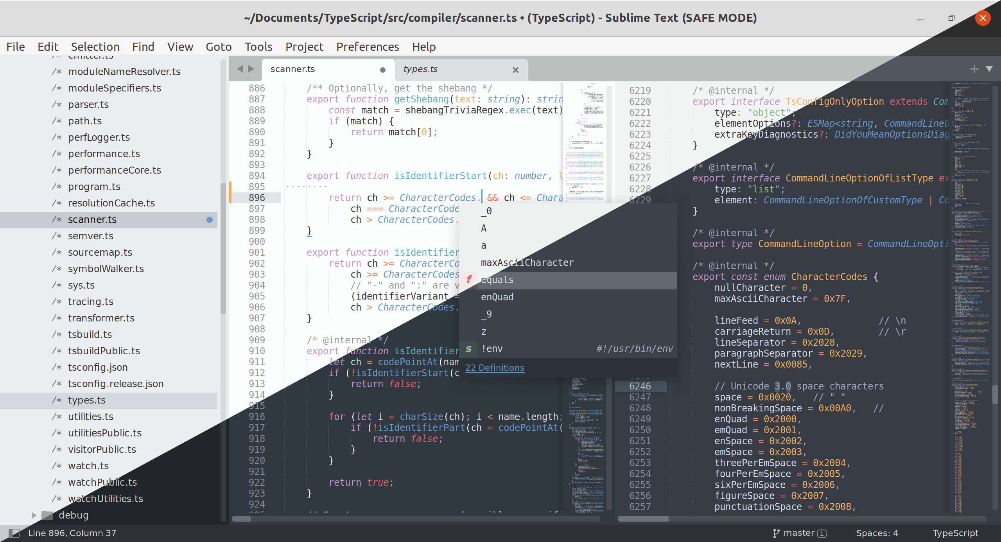The image size is (1001, 542).
Task: Open the Preferences menu
Action: coord(367,46)
